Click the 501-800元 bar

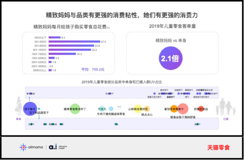tap(71, 46)
